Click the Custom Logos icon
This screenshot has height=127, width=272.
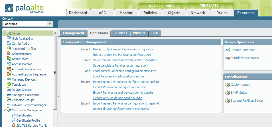tap(228, 85)
